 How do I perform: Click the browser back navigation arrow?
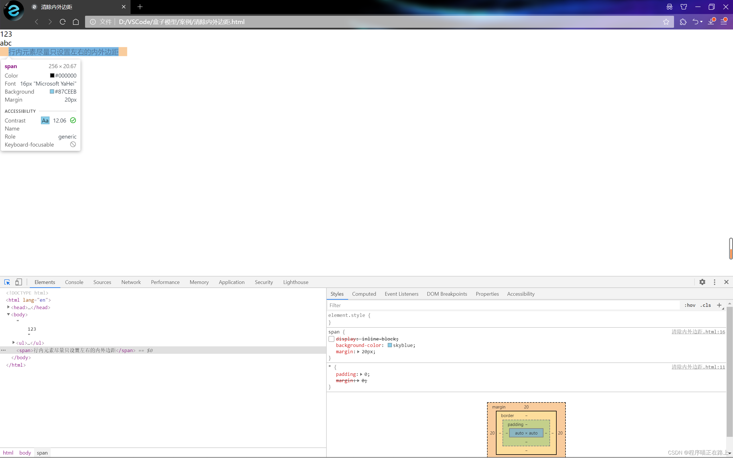point(36,22)
